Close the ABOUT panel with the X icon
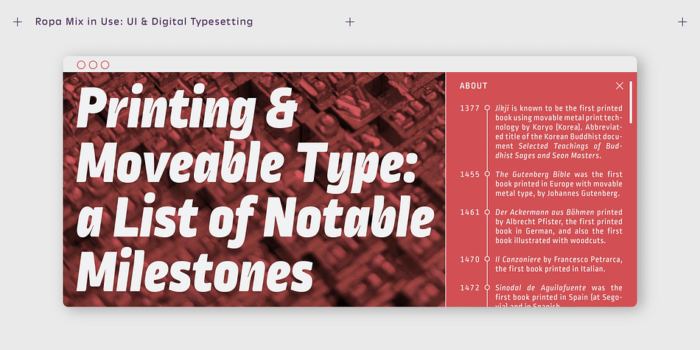 pos(619,85)
